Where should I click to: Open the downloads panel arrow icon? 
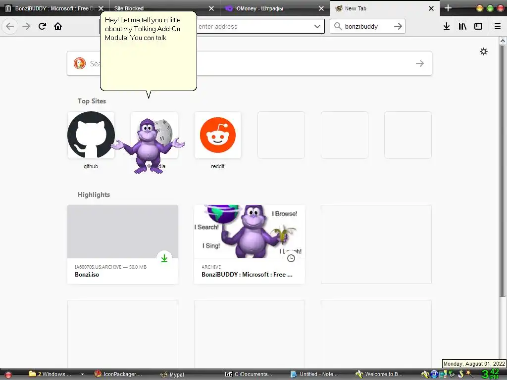447,27
